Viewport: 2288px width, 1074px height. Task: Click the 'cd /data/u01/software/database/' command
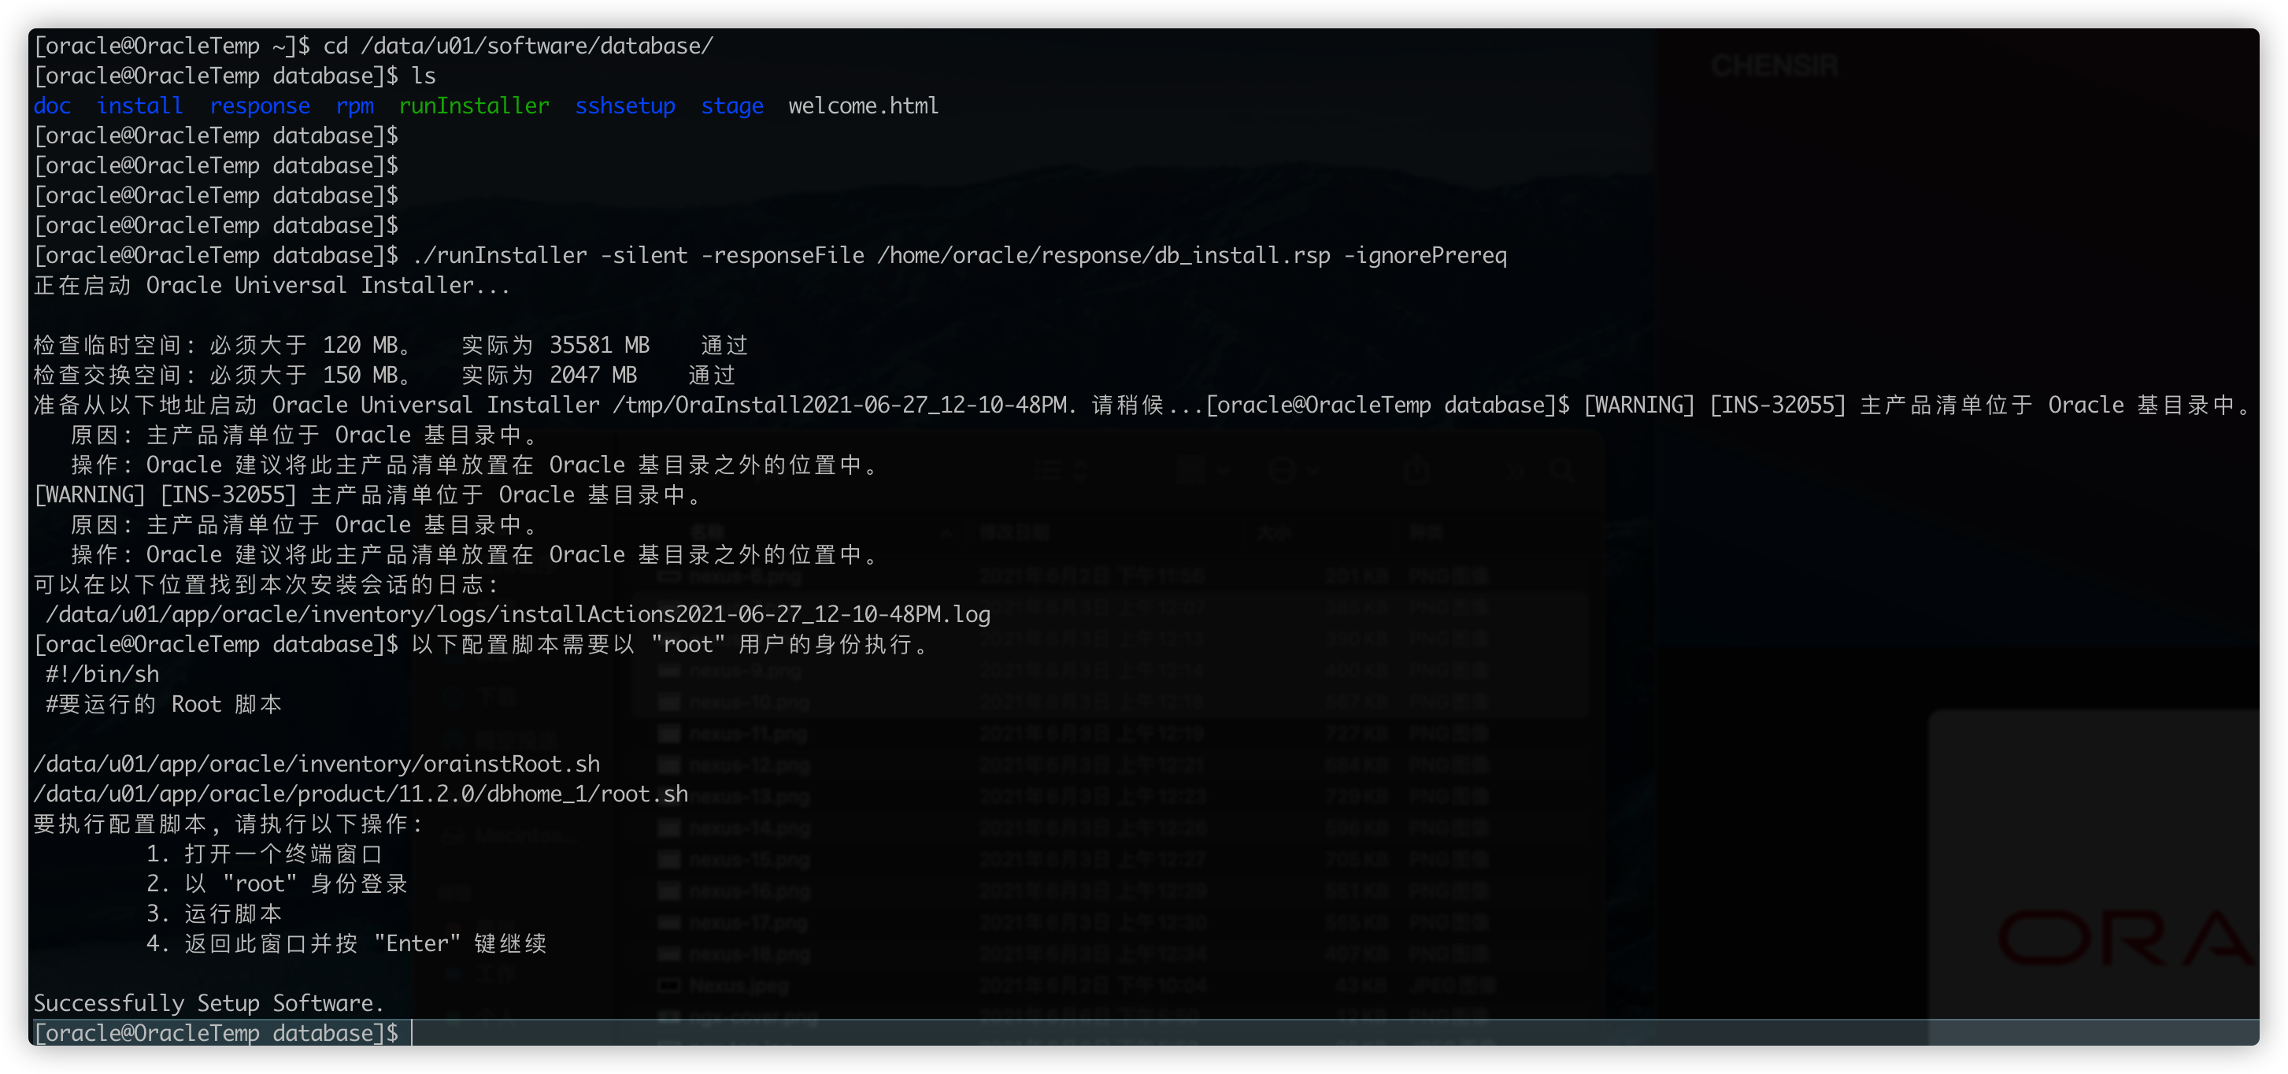(518, 46)
